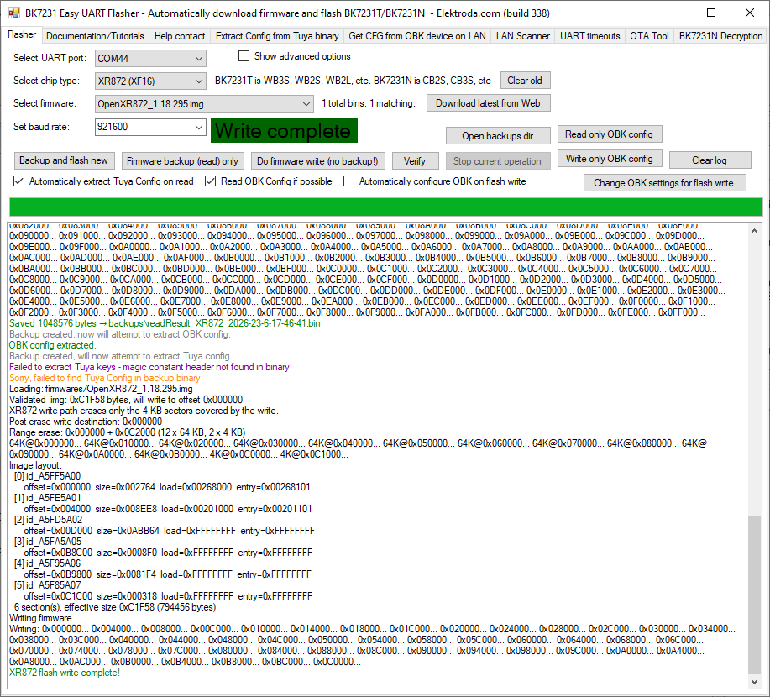Click the log scrollbar up arrow

coord(754,231)
